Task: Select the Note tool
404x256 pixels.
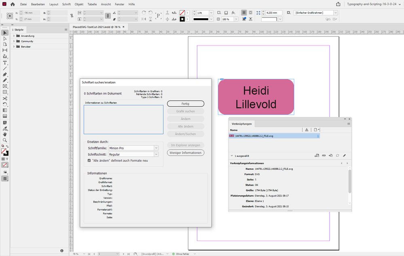Action: 5,123
